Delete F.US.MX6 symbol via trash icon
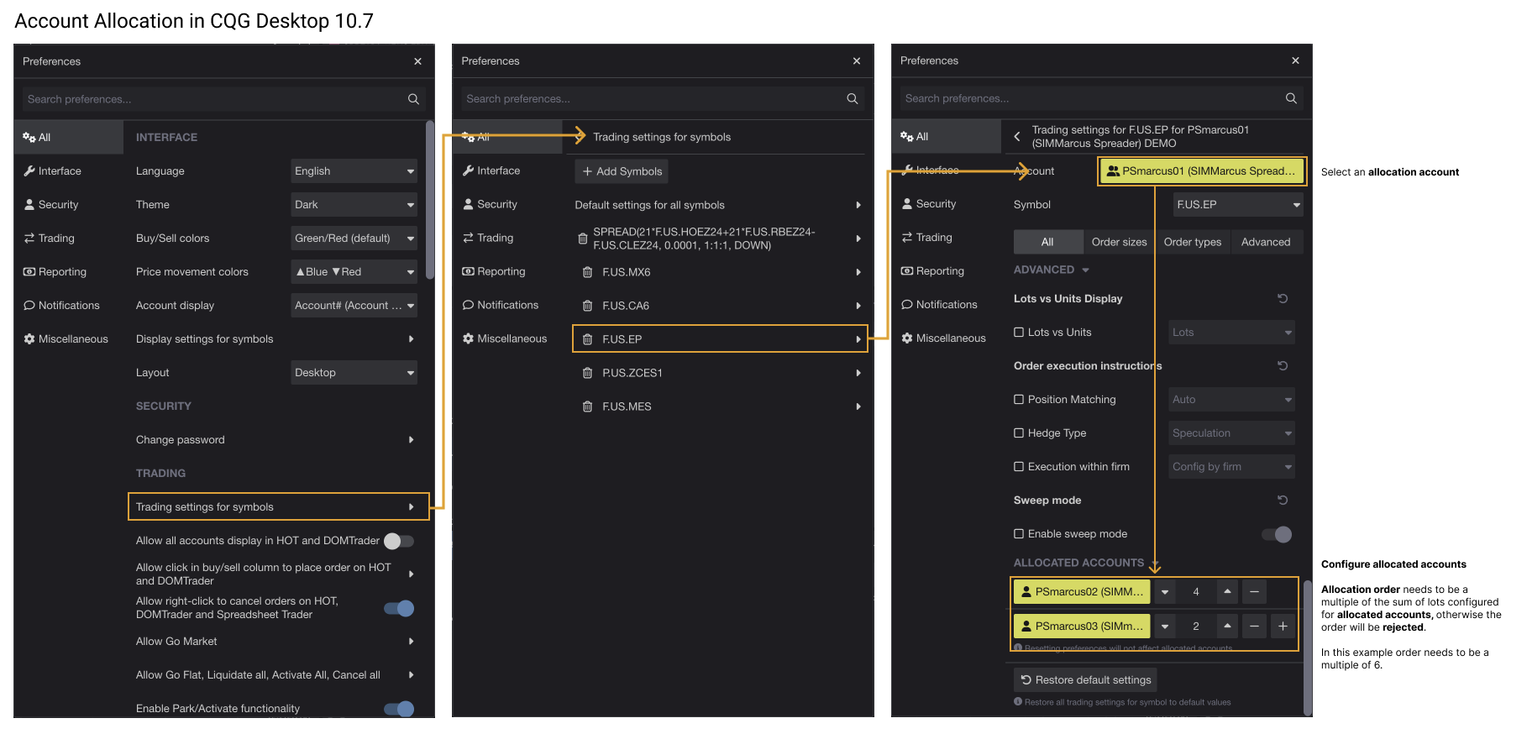This screenshot has height=734, width=1527. (587, 272)
